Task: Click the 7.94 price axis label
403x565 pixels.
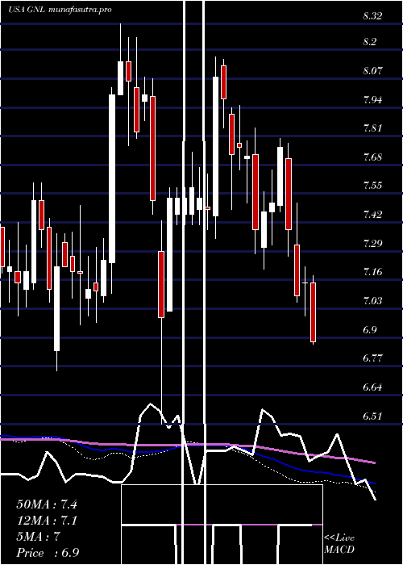Action: click(372, 99)
